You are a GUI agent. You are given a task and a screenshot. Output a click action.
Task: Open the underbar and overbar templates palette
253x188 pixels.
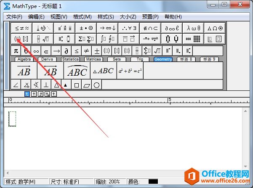pyautogui.click(x=129, y=39)
